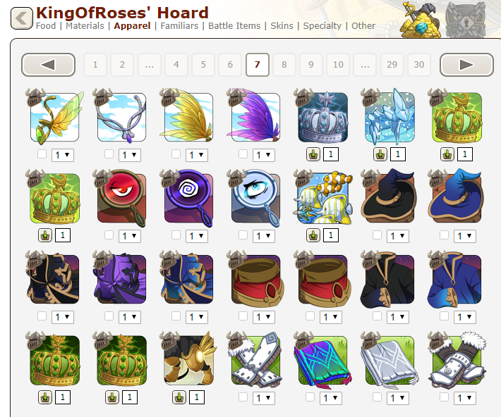Click the clownfish and butterflyfish item
Viewport: 501px width, 417px height.
pyautogui.click(x=323, y=198)
